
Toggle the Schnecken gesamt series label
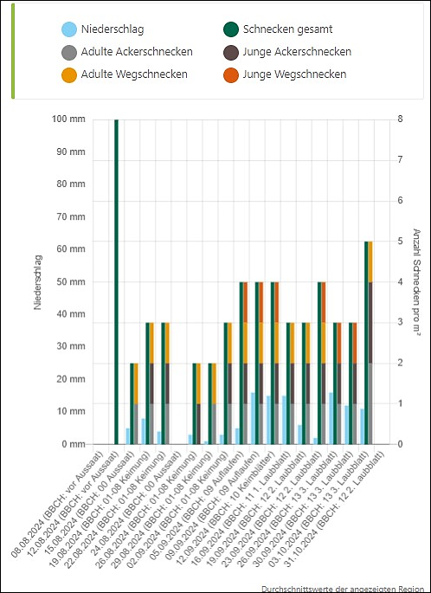pos(287,29)
